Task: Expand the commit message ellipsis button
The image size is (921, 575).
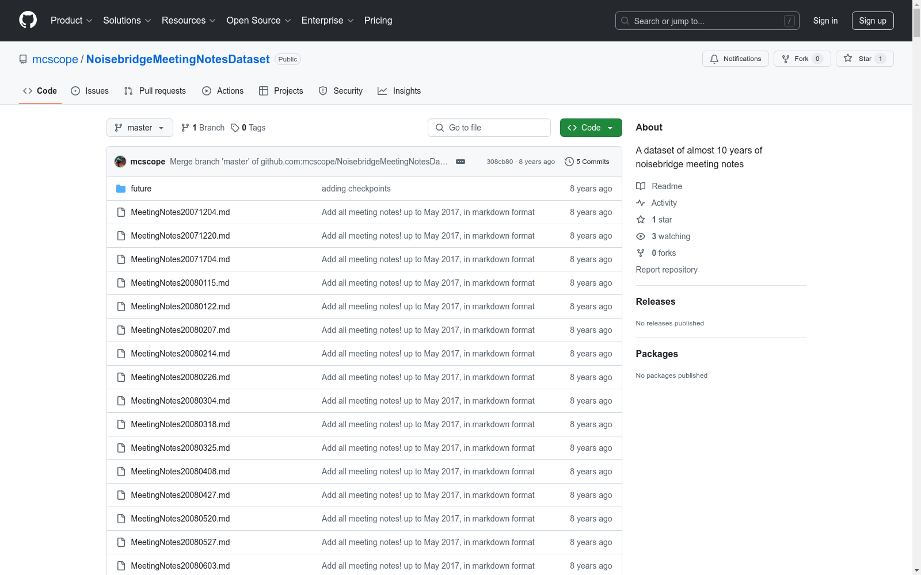Action: tap(461, 162)
